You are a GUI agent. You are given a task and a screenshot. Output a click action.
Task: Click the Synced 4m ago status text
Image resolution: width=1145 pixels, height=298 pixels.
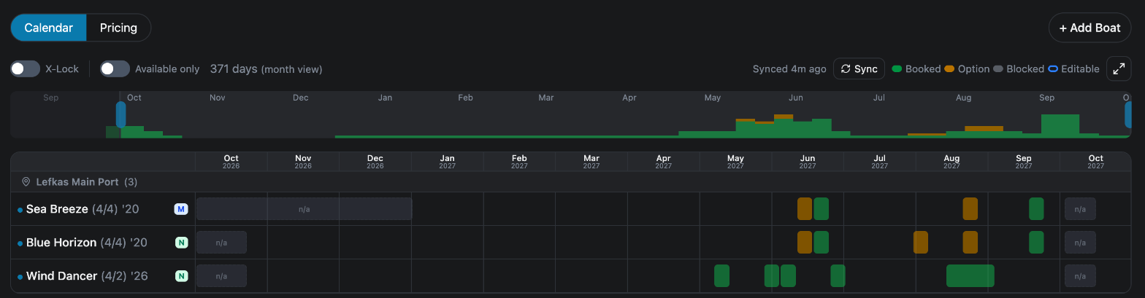pos(789,69)
